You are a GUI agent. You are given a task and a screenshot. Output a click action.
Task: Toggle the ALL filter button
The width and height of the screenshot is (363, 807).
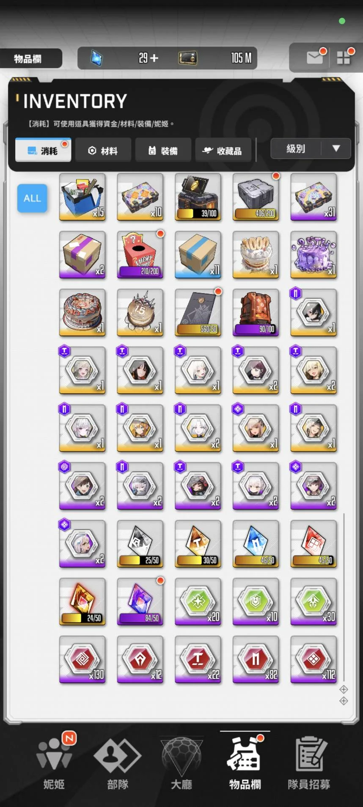[x=32, y=198]
